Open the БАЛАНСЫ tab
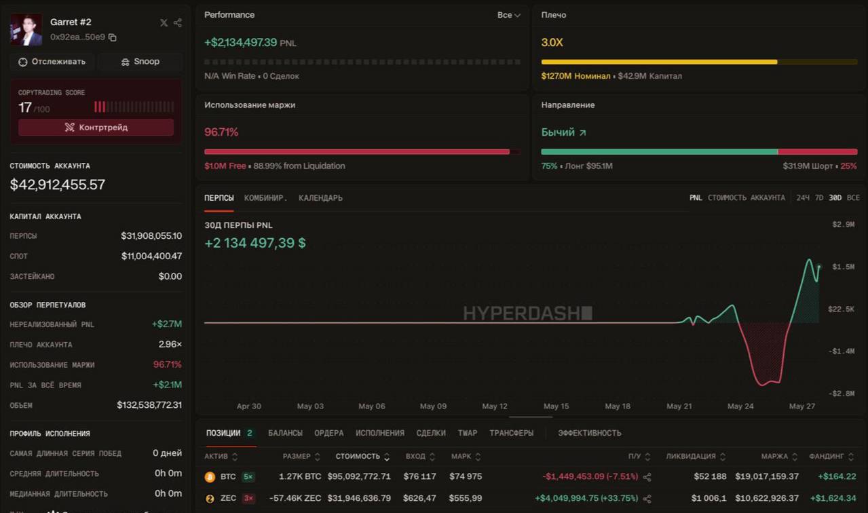This screenshot has height=513, width=868. 285,433
